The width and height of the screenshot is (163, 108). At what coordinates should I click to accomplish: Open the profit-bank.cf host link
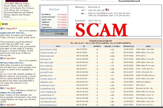click(47, 95)
